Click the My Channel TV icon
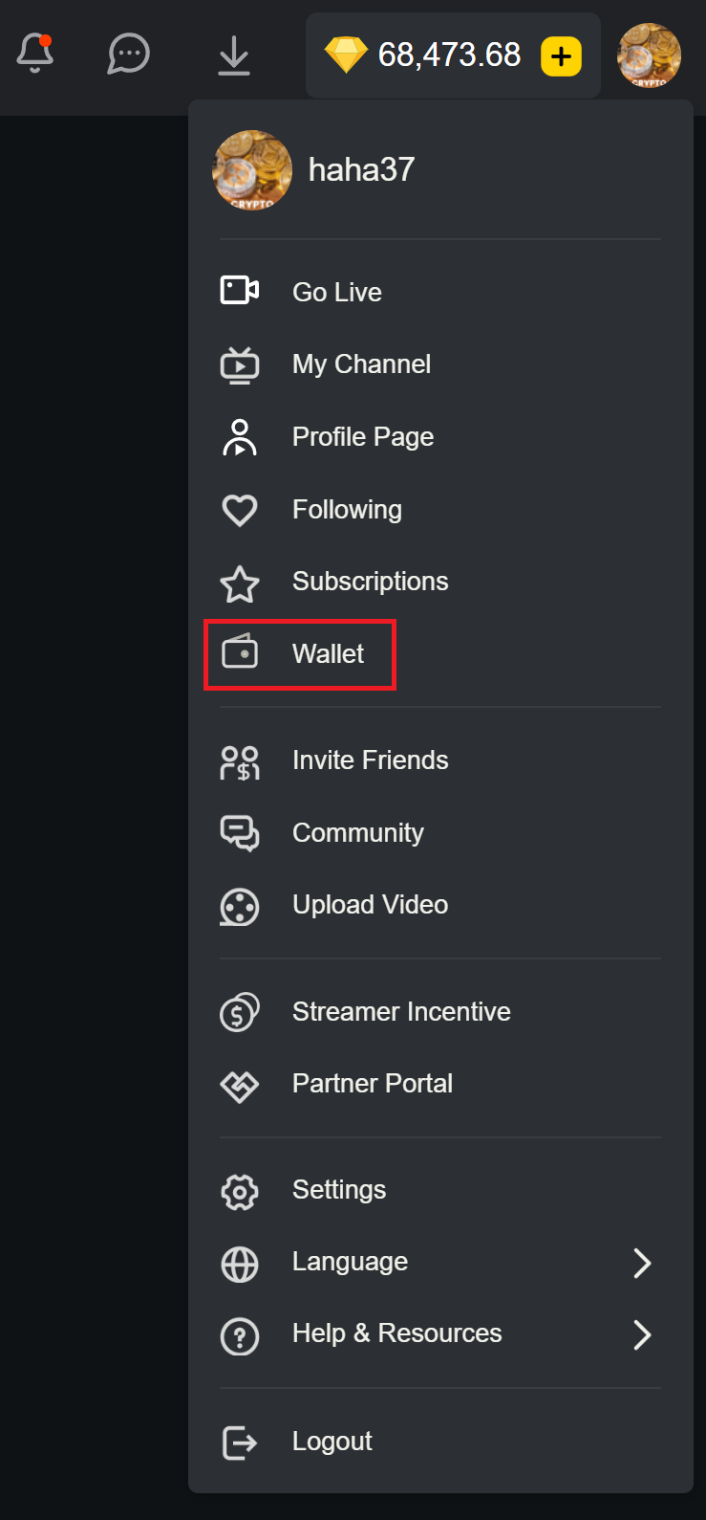Screen dimensions: 706x1520 [x=239, y=363]
